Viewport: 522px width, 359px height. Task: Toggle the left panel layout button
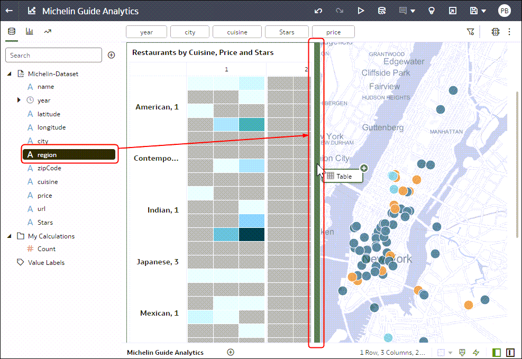click(x=497, y=352)
